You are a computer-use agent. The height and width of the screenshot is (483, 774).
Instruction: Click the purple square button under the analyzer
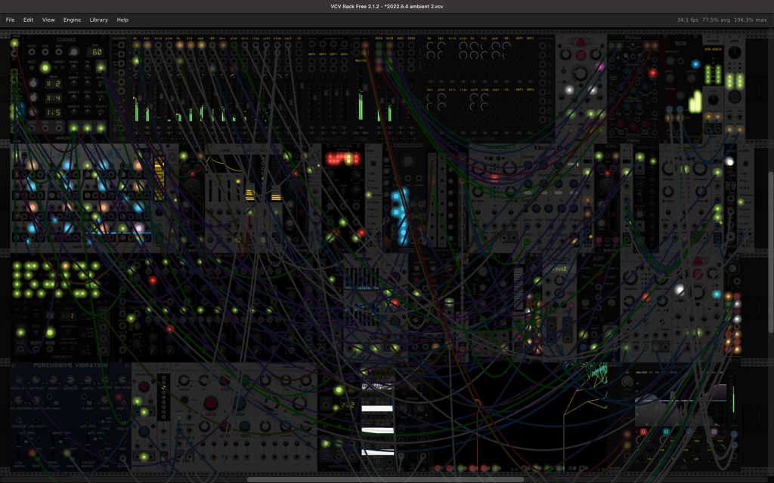[x=714, y=432]
